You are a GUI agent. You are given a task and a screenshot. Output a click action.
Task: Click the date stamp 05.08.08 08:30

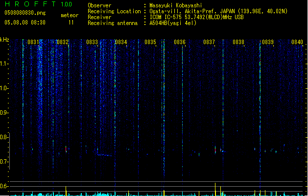pos(25,23)
